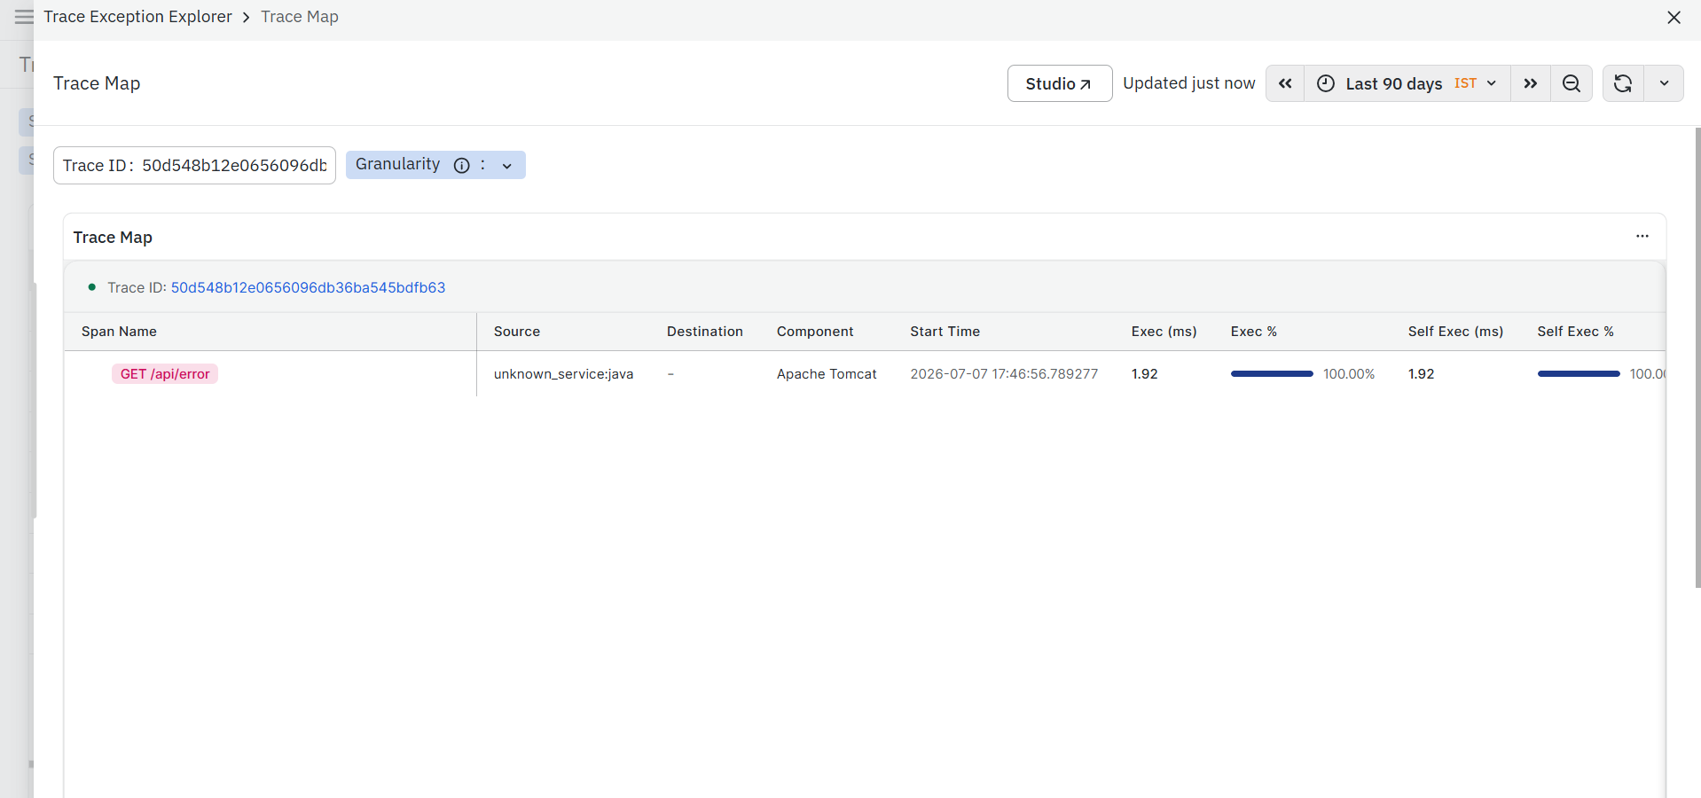Select the GET /api/error span
The width and height of the screenshot is (1701, 798).
point(165,374)
